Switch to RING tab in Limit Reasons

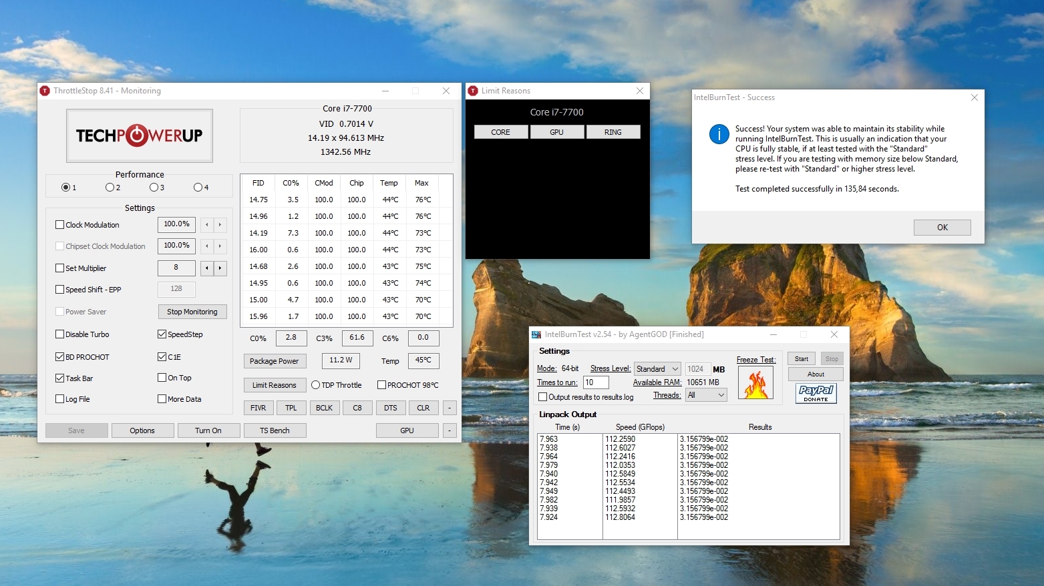coord(613,132)
